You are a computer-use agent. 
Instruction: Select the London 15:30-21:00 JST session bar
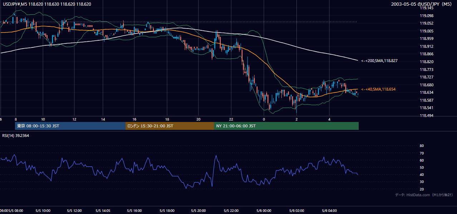[x=170, y=126]
